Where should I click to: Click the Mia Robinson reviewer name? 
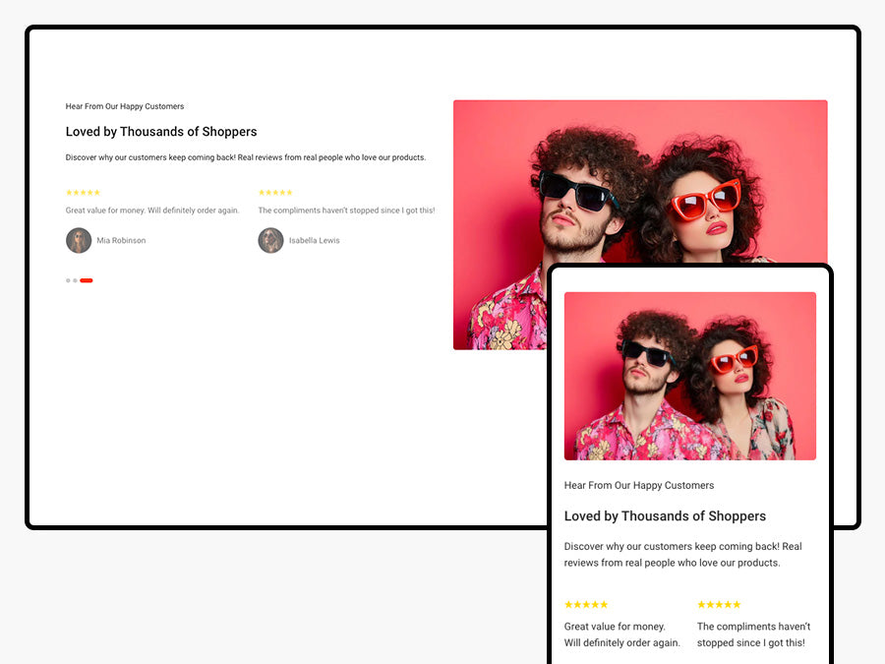pyautogui.click(x=121, y=241)
